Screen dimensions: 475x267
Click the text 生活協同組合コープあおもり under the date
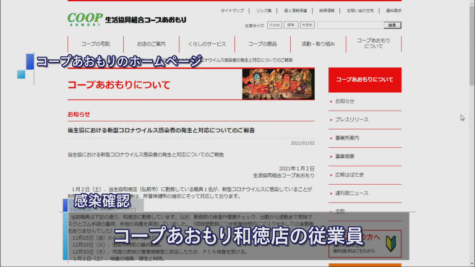[283, 176]
